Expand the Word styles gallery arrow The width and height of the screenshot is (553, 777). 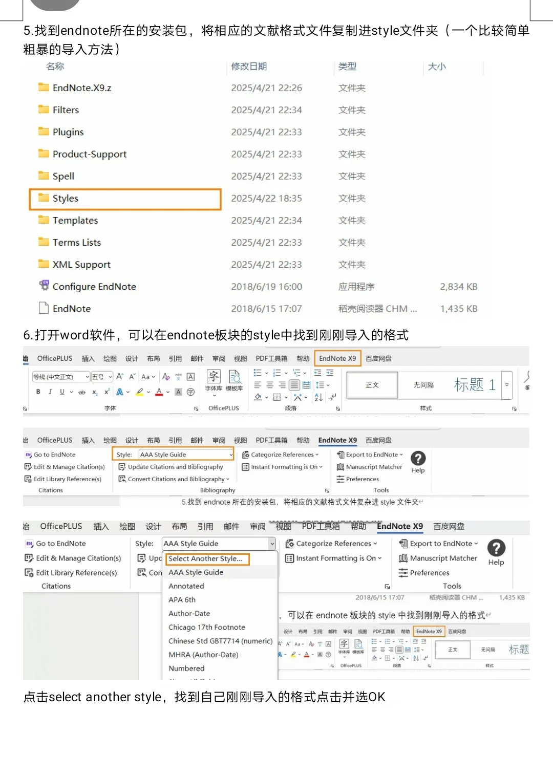click(507, 384)
